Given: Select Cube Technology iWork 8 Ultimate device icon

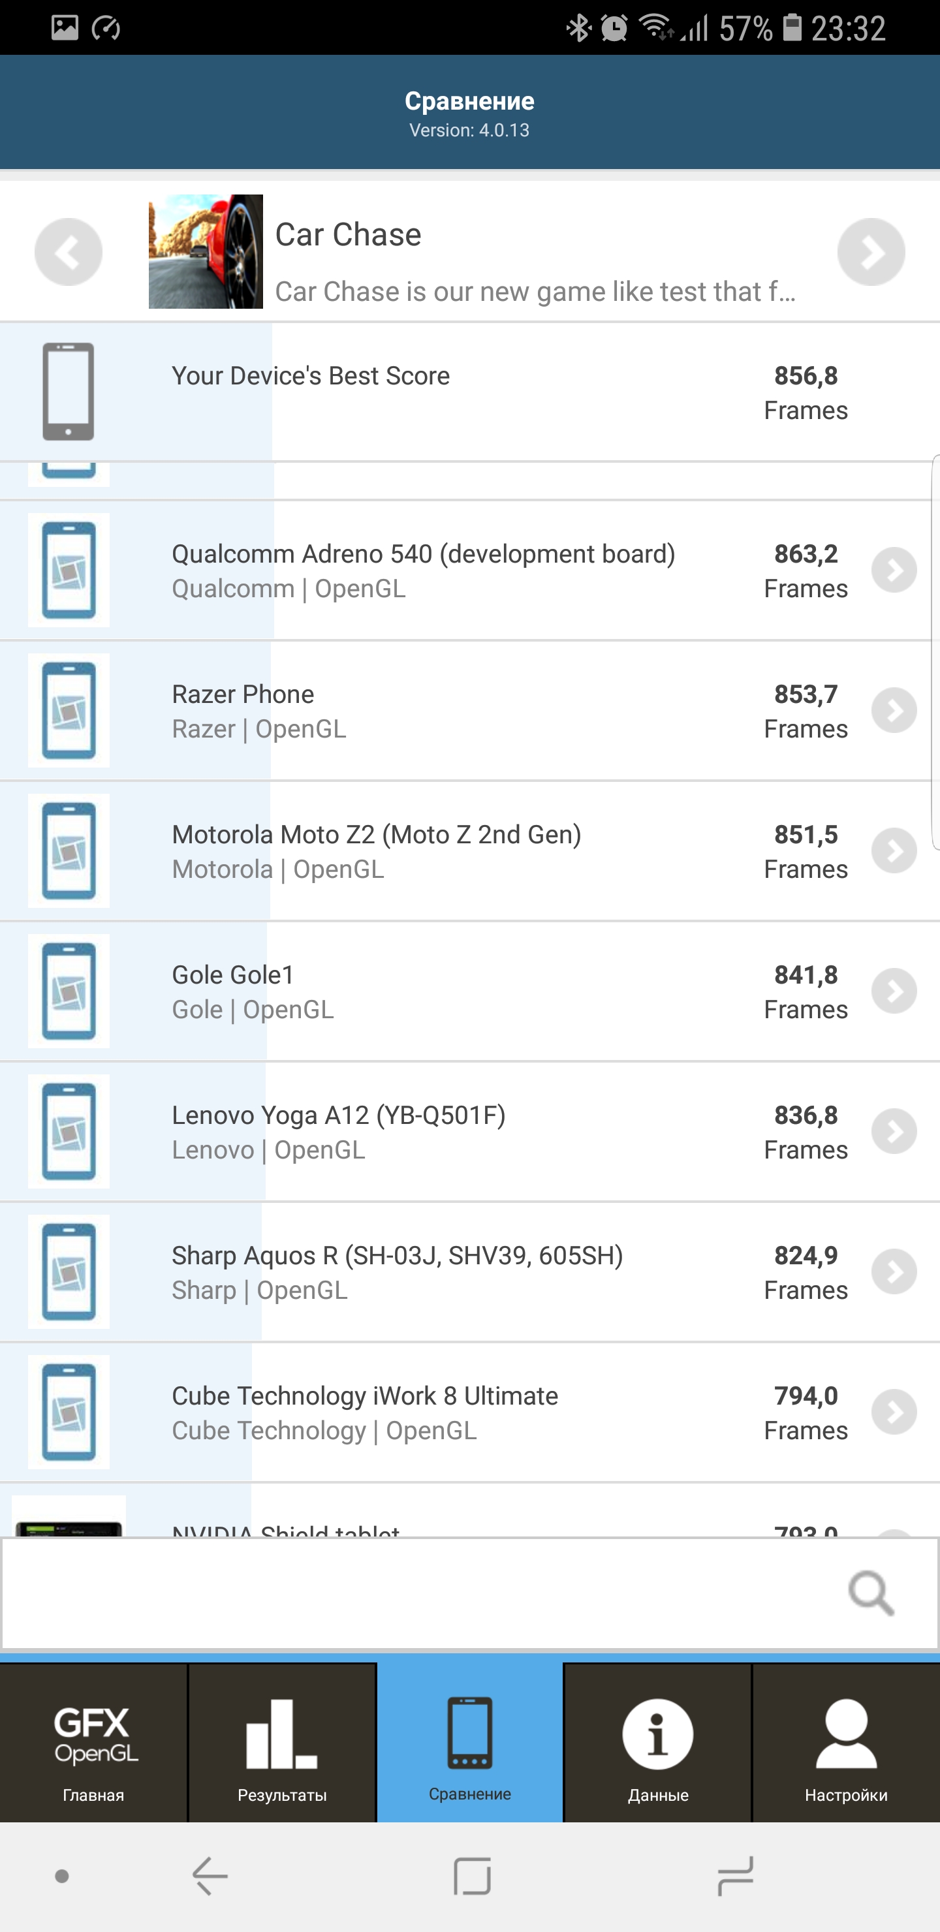Looking at the screenshot, I should 69,1412.
